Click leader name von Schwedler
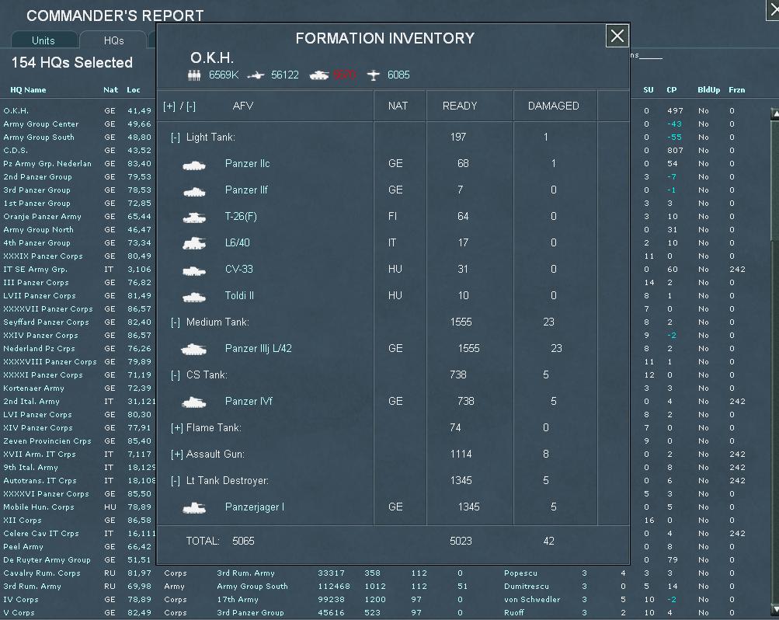The height and width of the screenshot is (620, 779). [532, 600]
